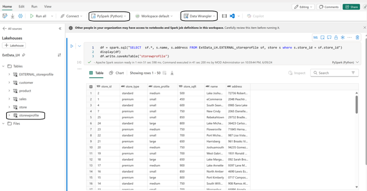Collapse the Tables folder
This screenshot has height=191, width=367.
3,66
